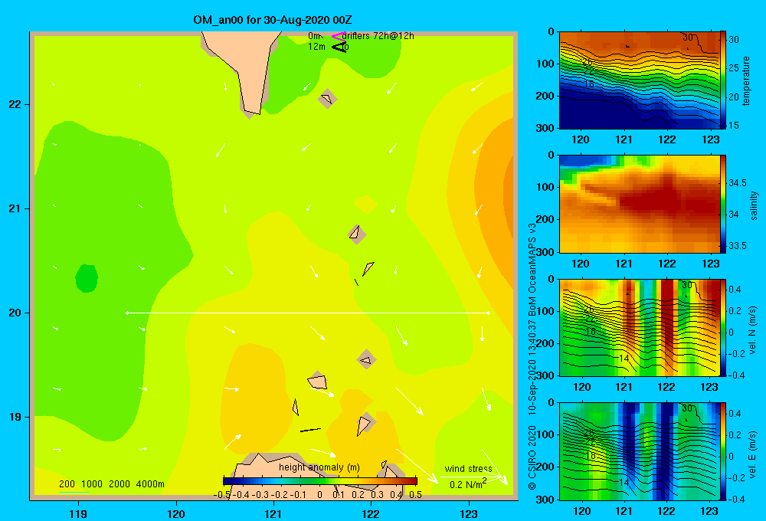Click the dark green low anomaly spot near 119E
The height and width of the screenshot is (521, 766).
pos(87,278)
